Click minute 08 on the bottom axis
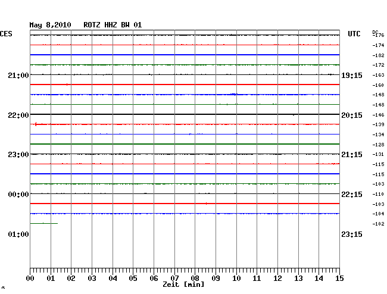This screenshot has width=387, height=294. click(195, 279)
